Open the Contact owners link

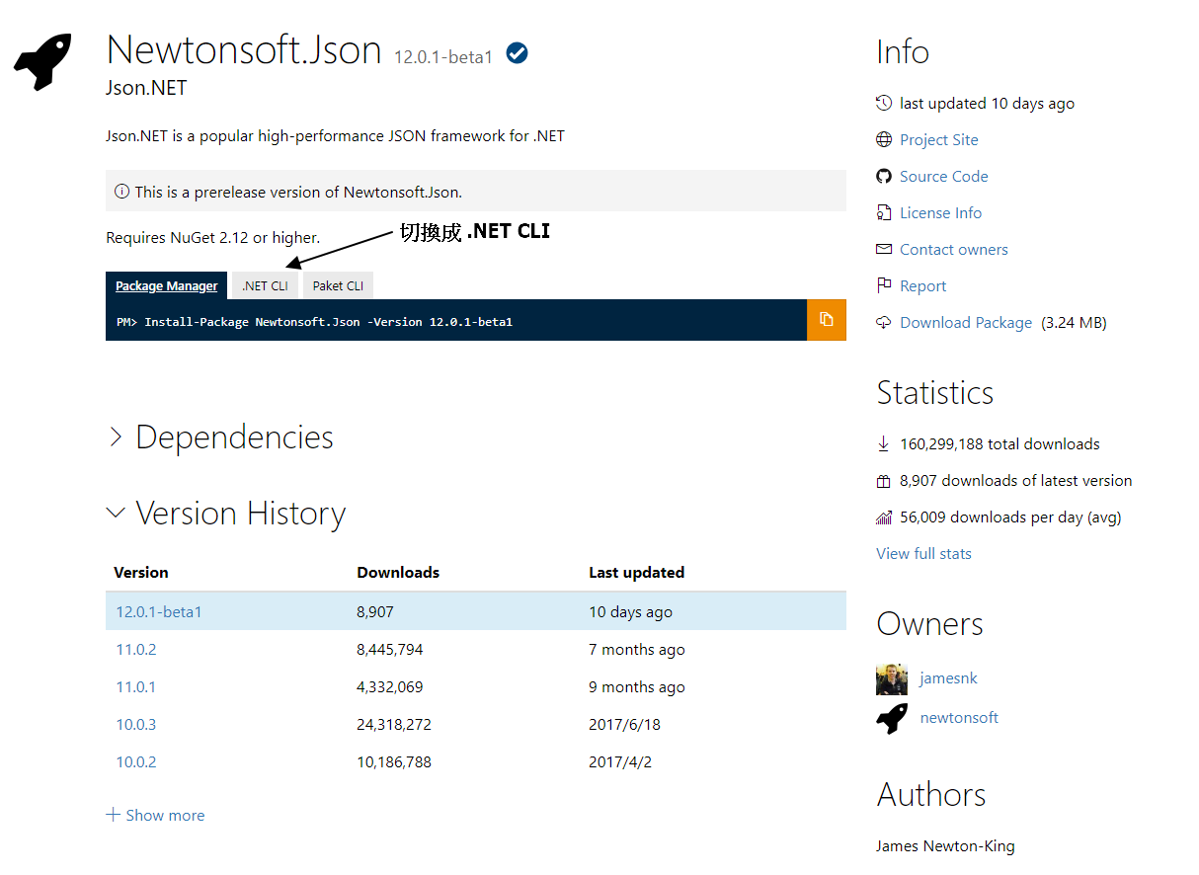pos(954,249)
